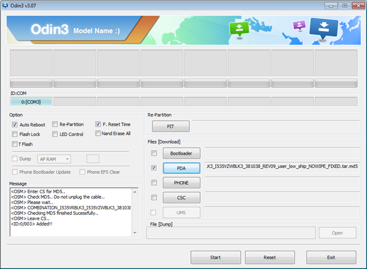Toggle the Auto Reboot checkbox
Viewport: 367px width, 269px height.
(x=15, y=124)
